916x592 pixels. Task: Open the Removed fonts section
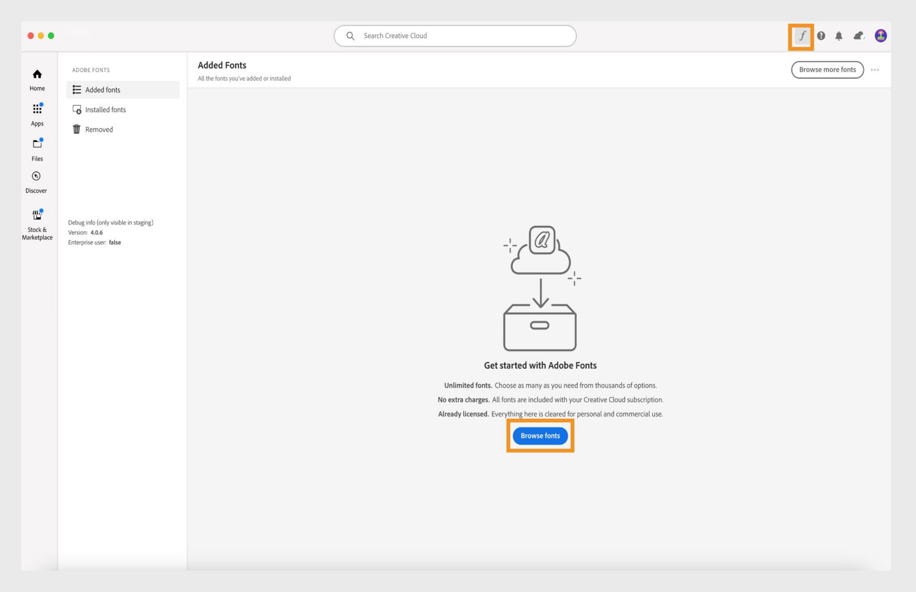tap(99, 129)
